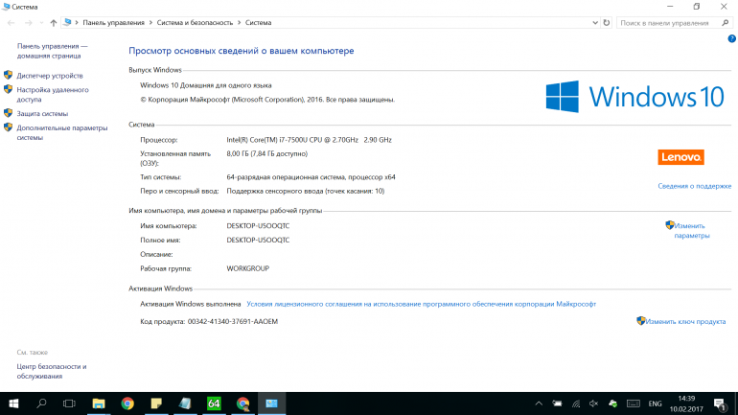
Task: Open taskbar search magnifier
Action: tap(41, 403)
